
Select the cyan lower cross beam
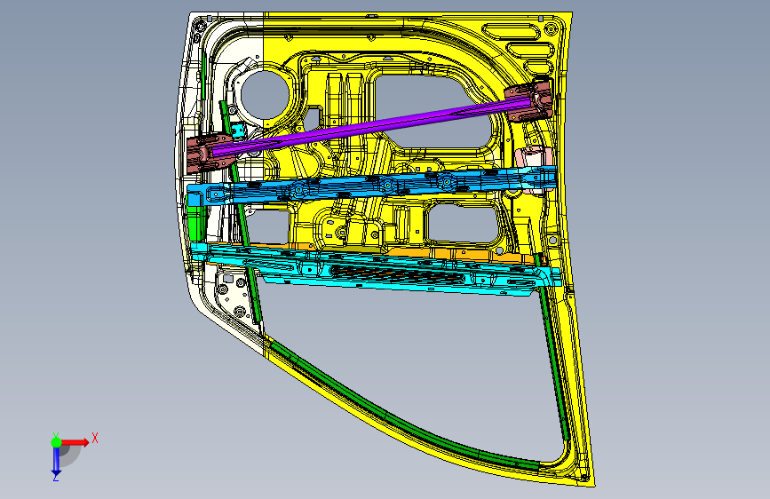point(376,272)
